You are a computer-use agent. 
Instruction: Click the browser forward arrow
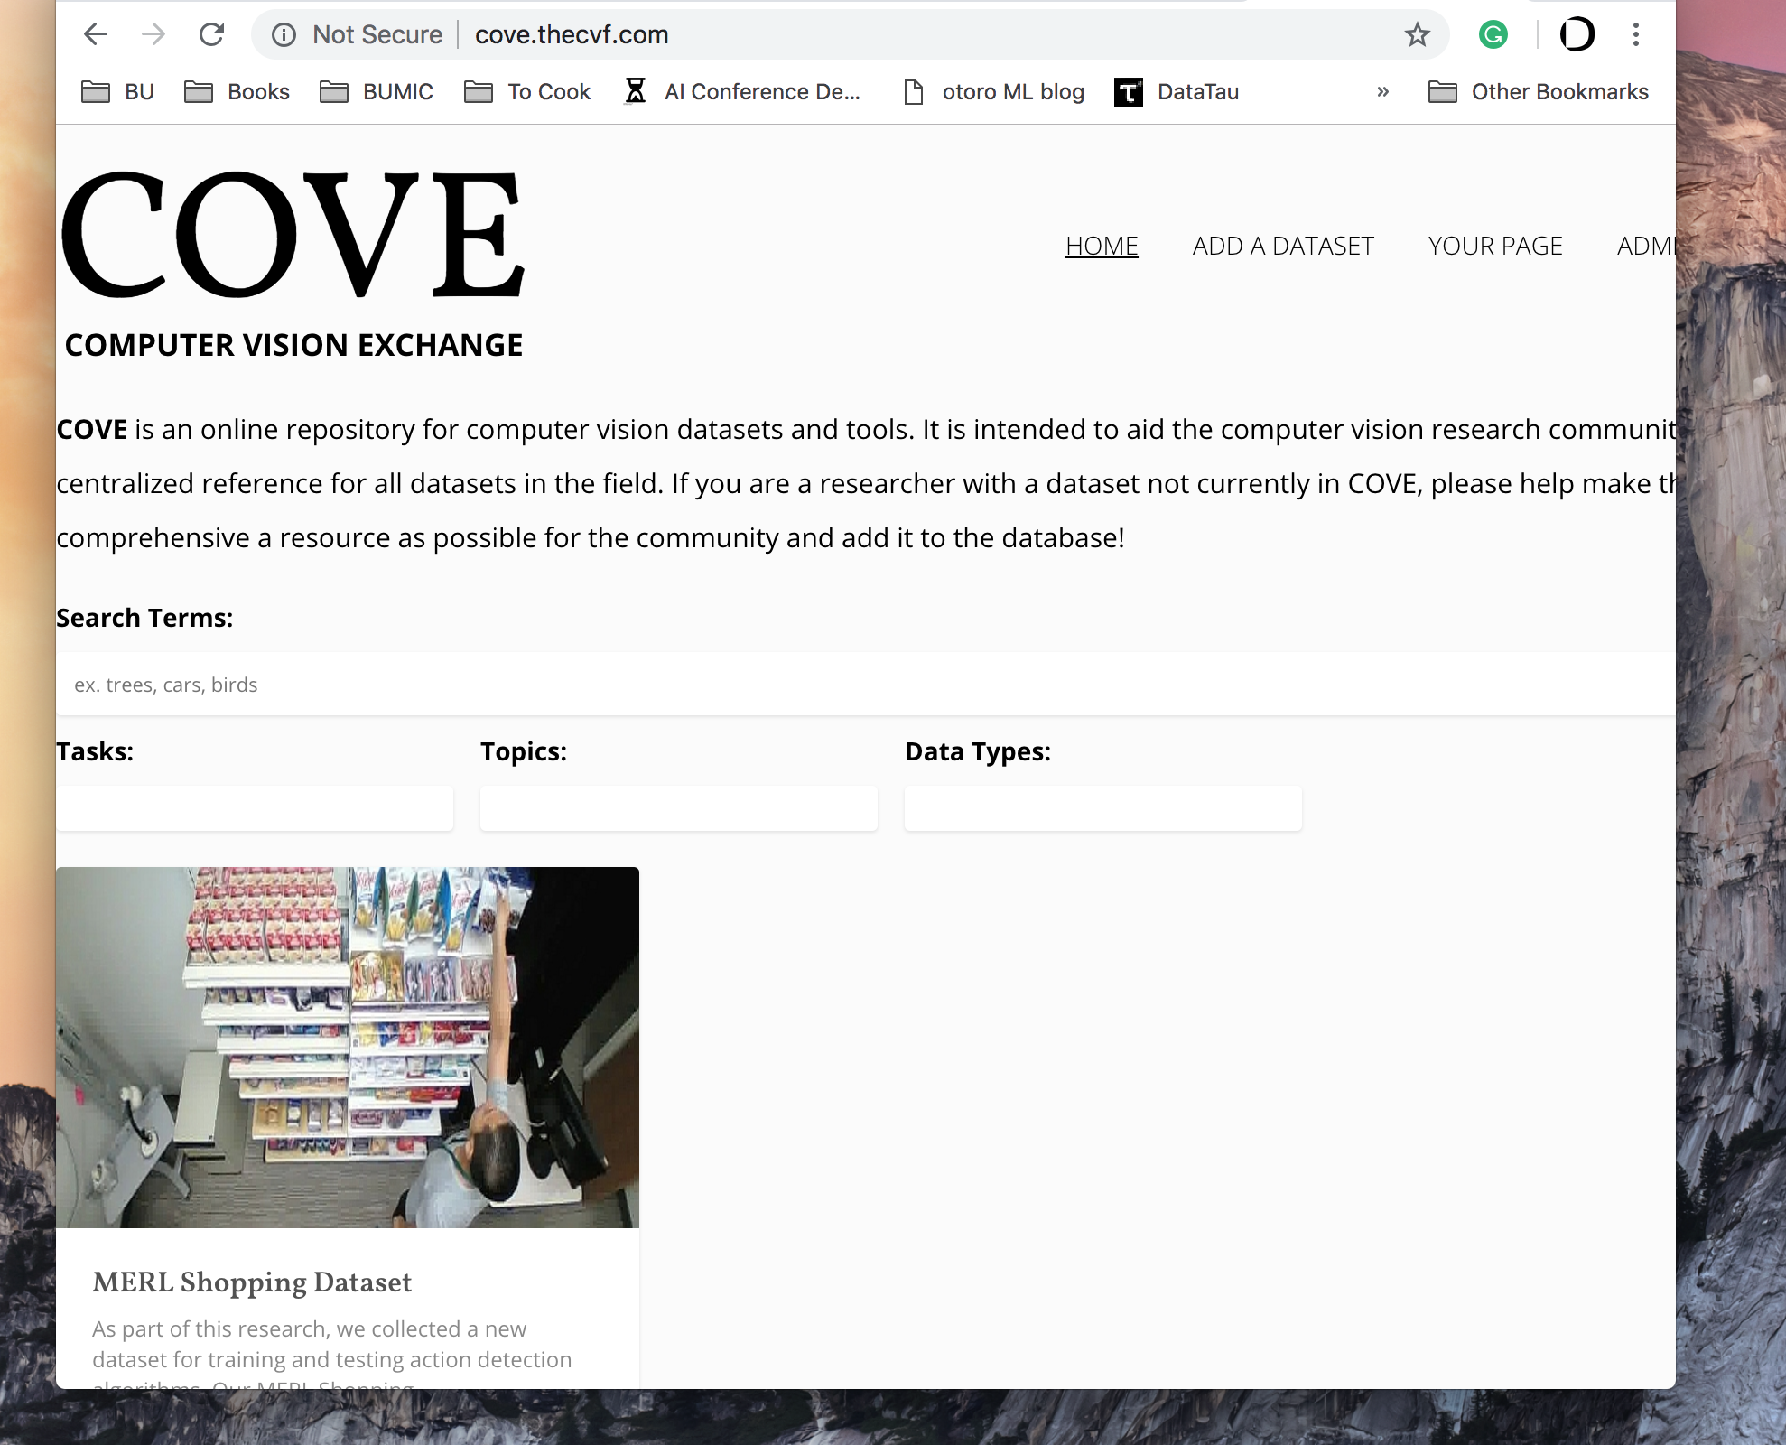pos(153,34)
